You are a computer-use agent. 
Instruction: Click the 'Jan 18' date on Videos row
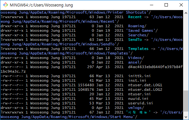coord(103,58)
